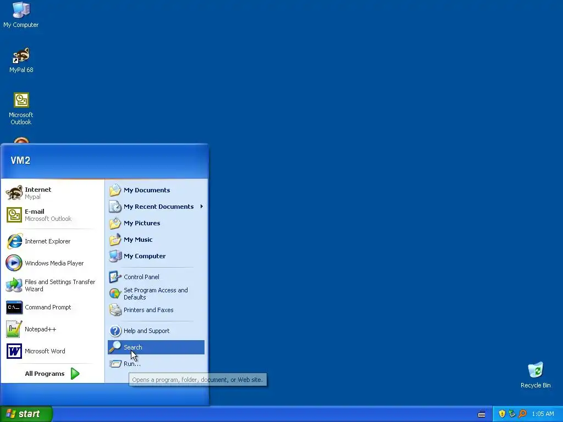Expand All Programs
Image resolution: width=563 pixels, height=422 pixels.
tap(52, 374)
